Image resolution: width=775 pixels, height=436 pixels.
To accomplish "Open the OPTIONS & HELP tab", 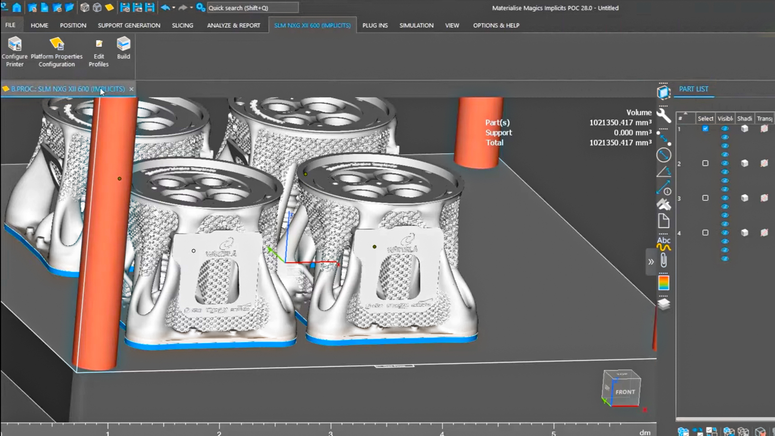I will (x=496, y=25).
